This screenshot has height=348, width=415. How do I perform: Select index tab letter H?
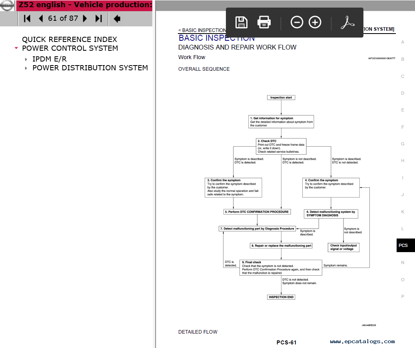tap(403, 161)
